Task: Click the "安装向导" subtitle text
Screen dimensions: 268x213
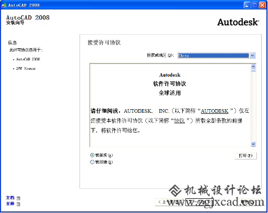Action: [x=15, y=23]
